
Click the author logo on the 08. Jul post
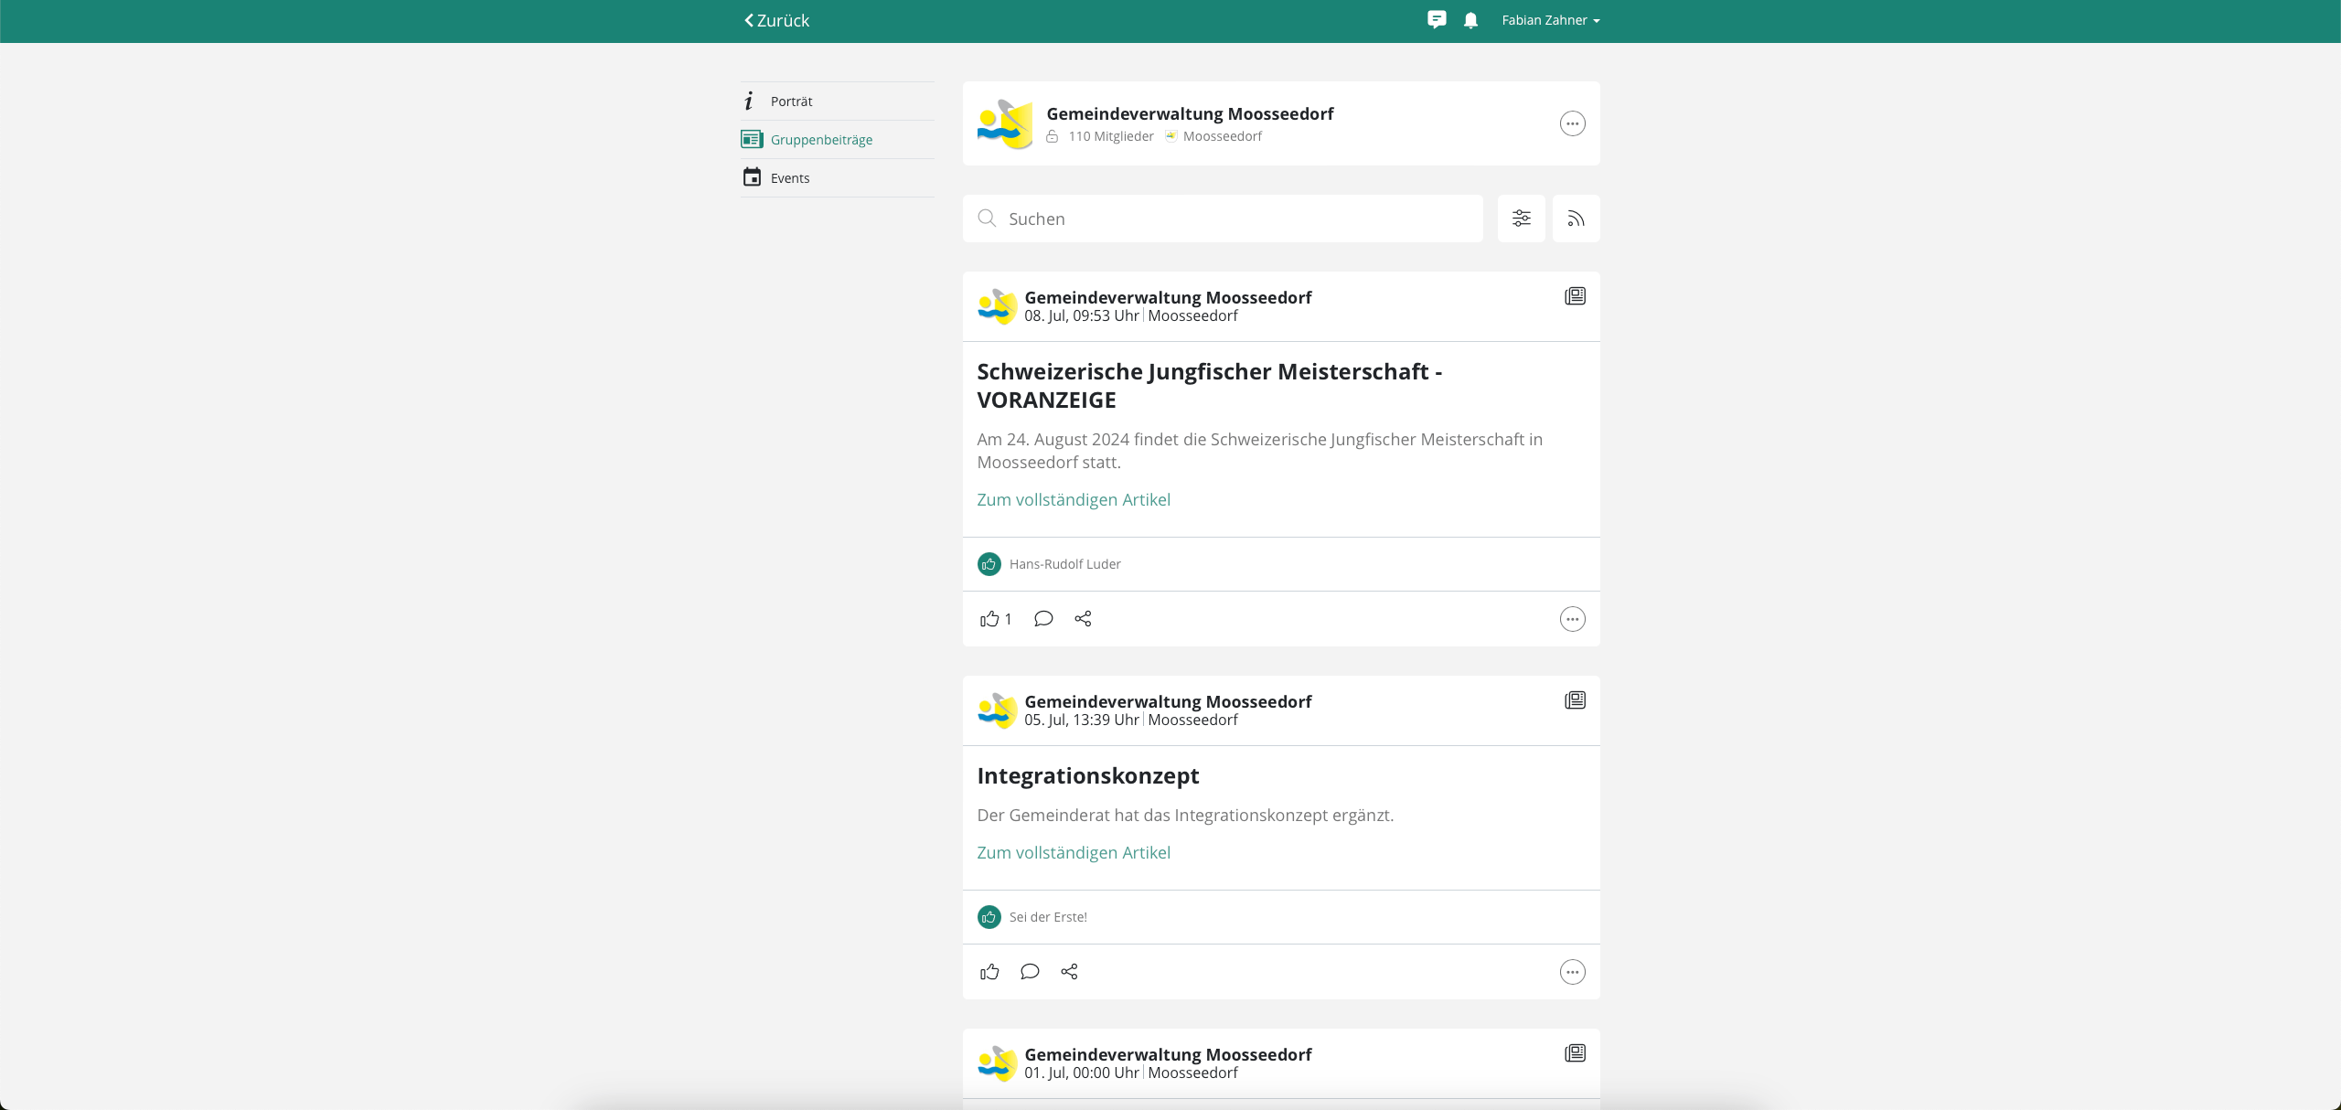tap(997, 306)
